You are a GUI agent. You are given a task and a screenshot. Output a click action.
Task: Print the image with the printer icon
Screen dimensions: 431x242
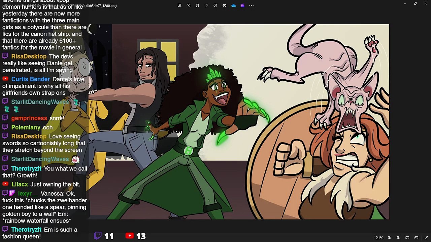[x=224, y=5]
